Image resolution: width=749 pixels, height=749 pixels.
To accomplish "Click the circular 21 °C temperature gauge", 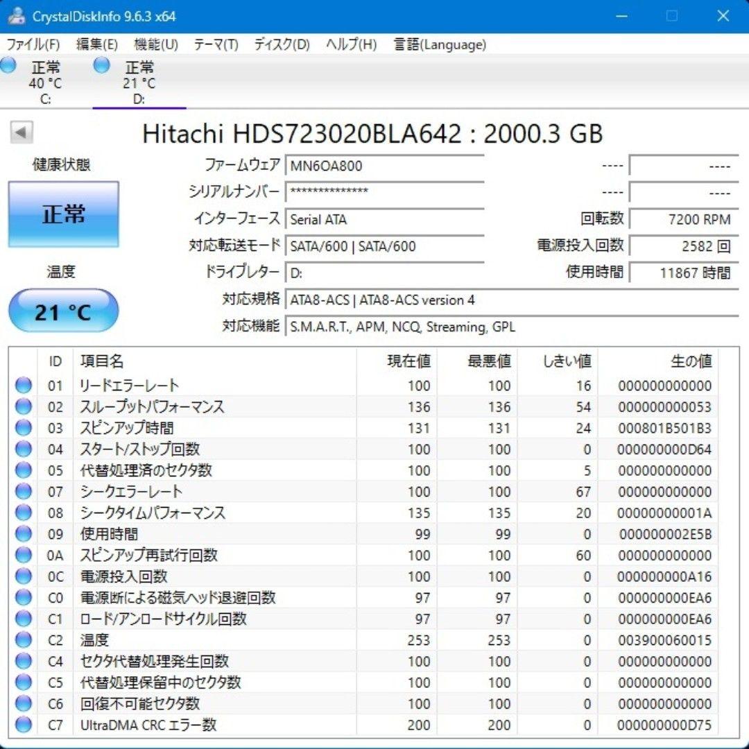I will (x=63, y=309).
